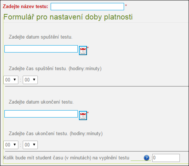This screenshot has height=166, width=189.
Task: Open the calendar picker for test end date
Action: point(83,115)
